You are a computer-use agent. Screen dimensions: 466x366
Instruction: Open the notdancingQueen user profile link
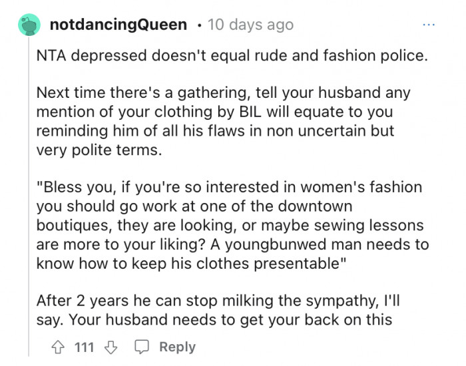(x=118, y=25)
